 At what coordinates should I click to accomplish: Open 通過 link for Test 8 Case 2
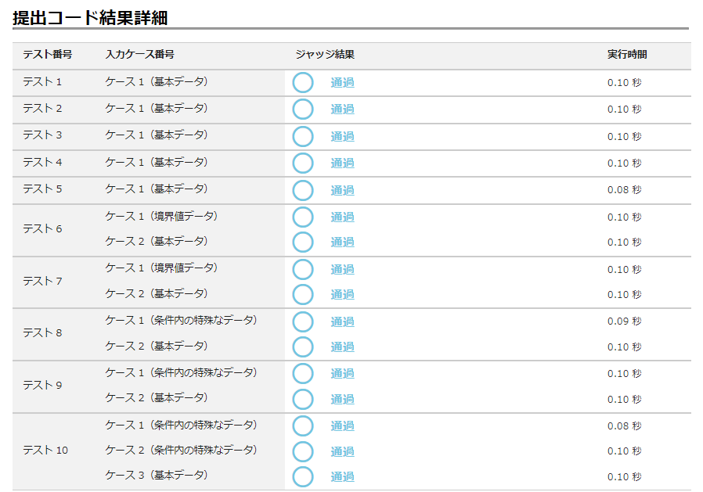[342, 347]
